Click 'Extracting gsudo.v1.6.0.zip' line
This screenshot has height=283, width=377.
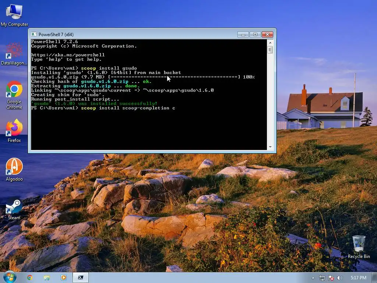pyautogui.click(x=85, y=86)
